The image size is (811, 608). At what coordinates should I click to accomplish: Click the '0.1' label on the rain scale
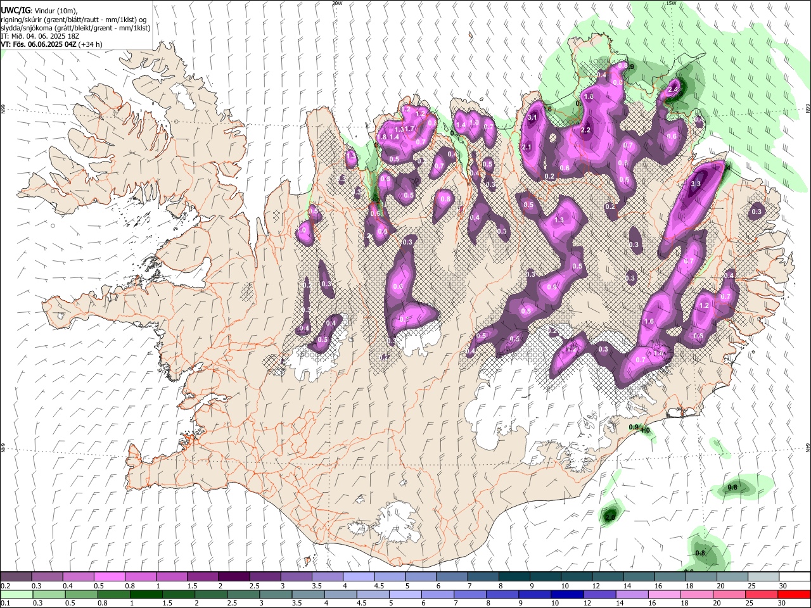pyautogui.click(x=5, y=604)
